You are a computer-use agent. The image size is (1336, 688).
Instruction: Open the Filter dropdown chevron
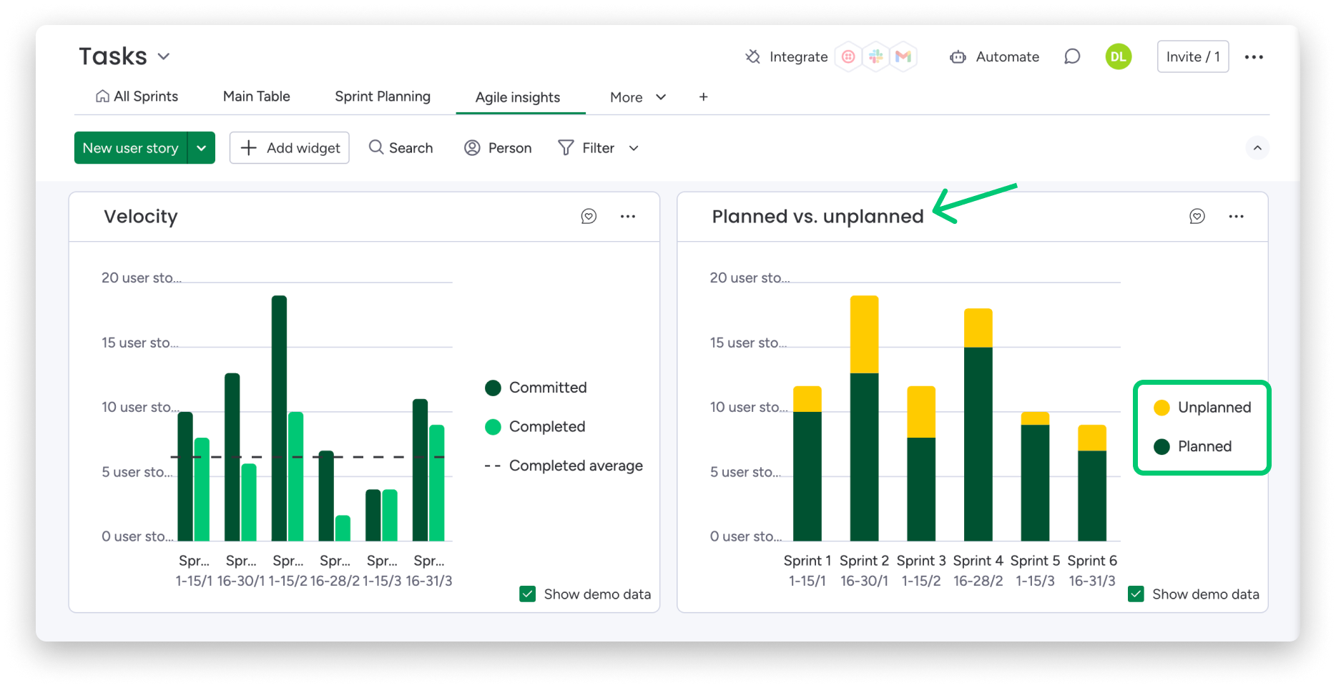(632, 148)
